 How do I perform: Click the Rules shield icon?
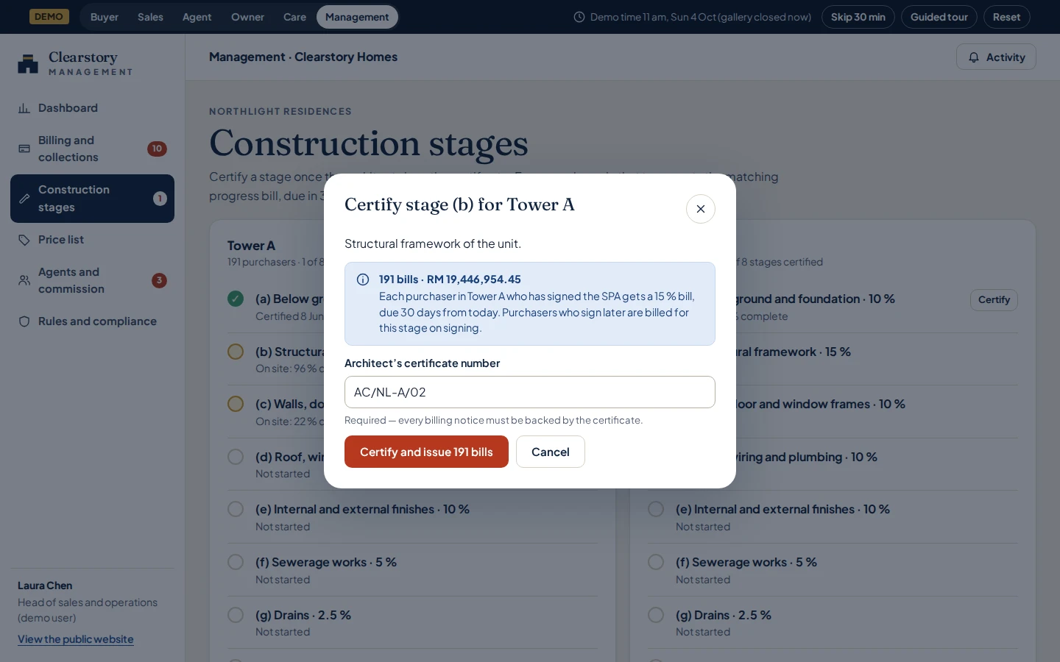[24, 321]
